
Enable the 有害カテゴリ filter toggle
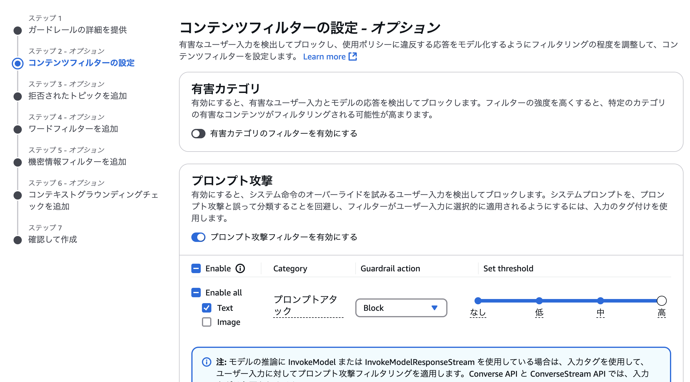199,134
